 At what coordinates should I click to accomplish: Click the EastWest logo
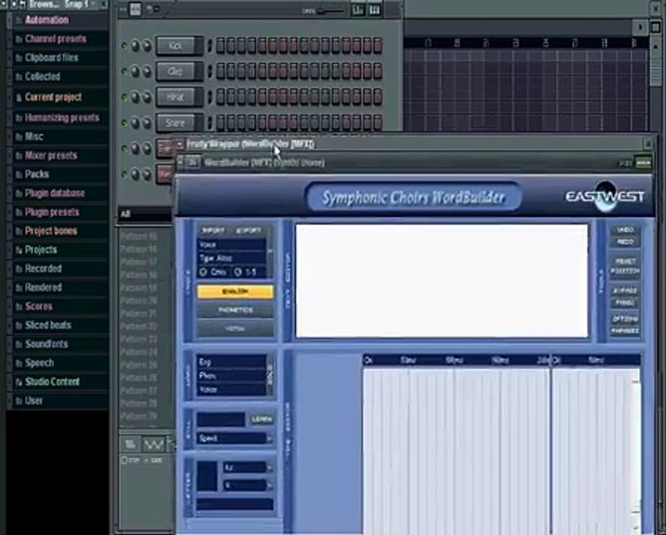click(x=605, y=197)
